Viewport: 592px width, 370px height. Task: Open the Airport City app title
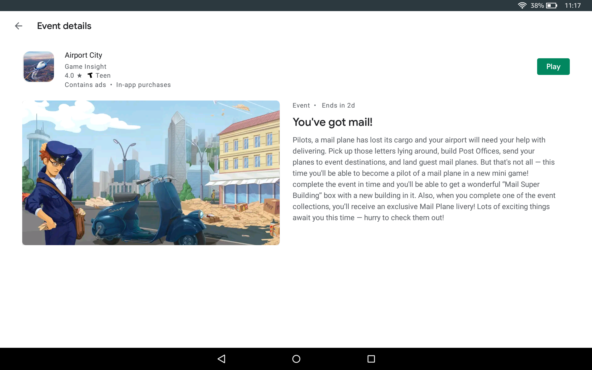pos(83,55)
